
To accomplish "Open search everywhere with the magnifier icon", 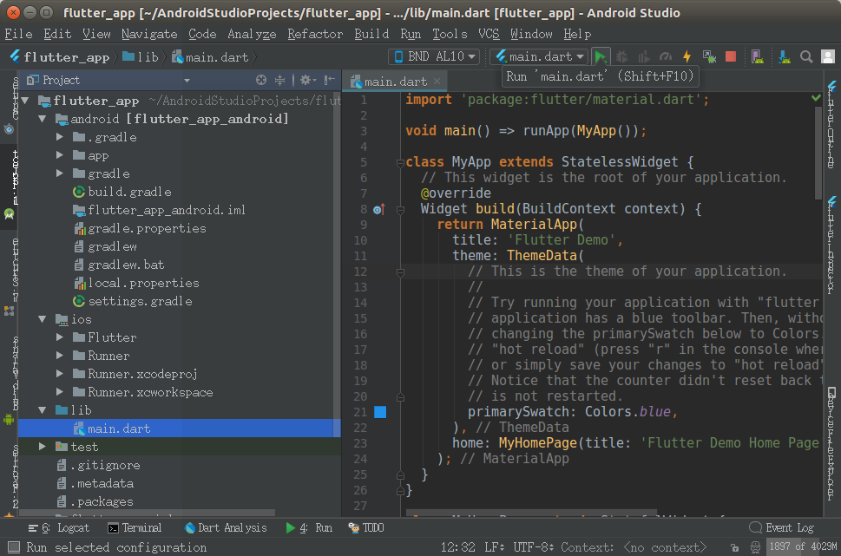I will [805, 56].
